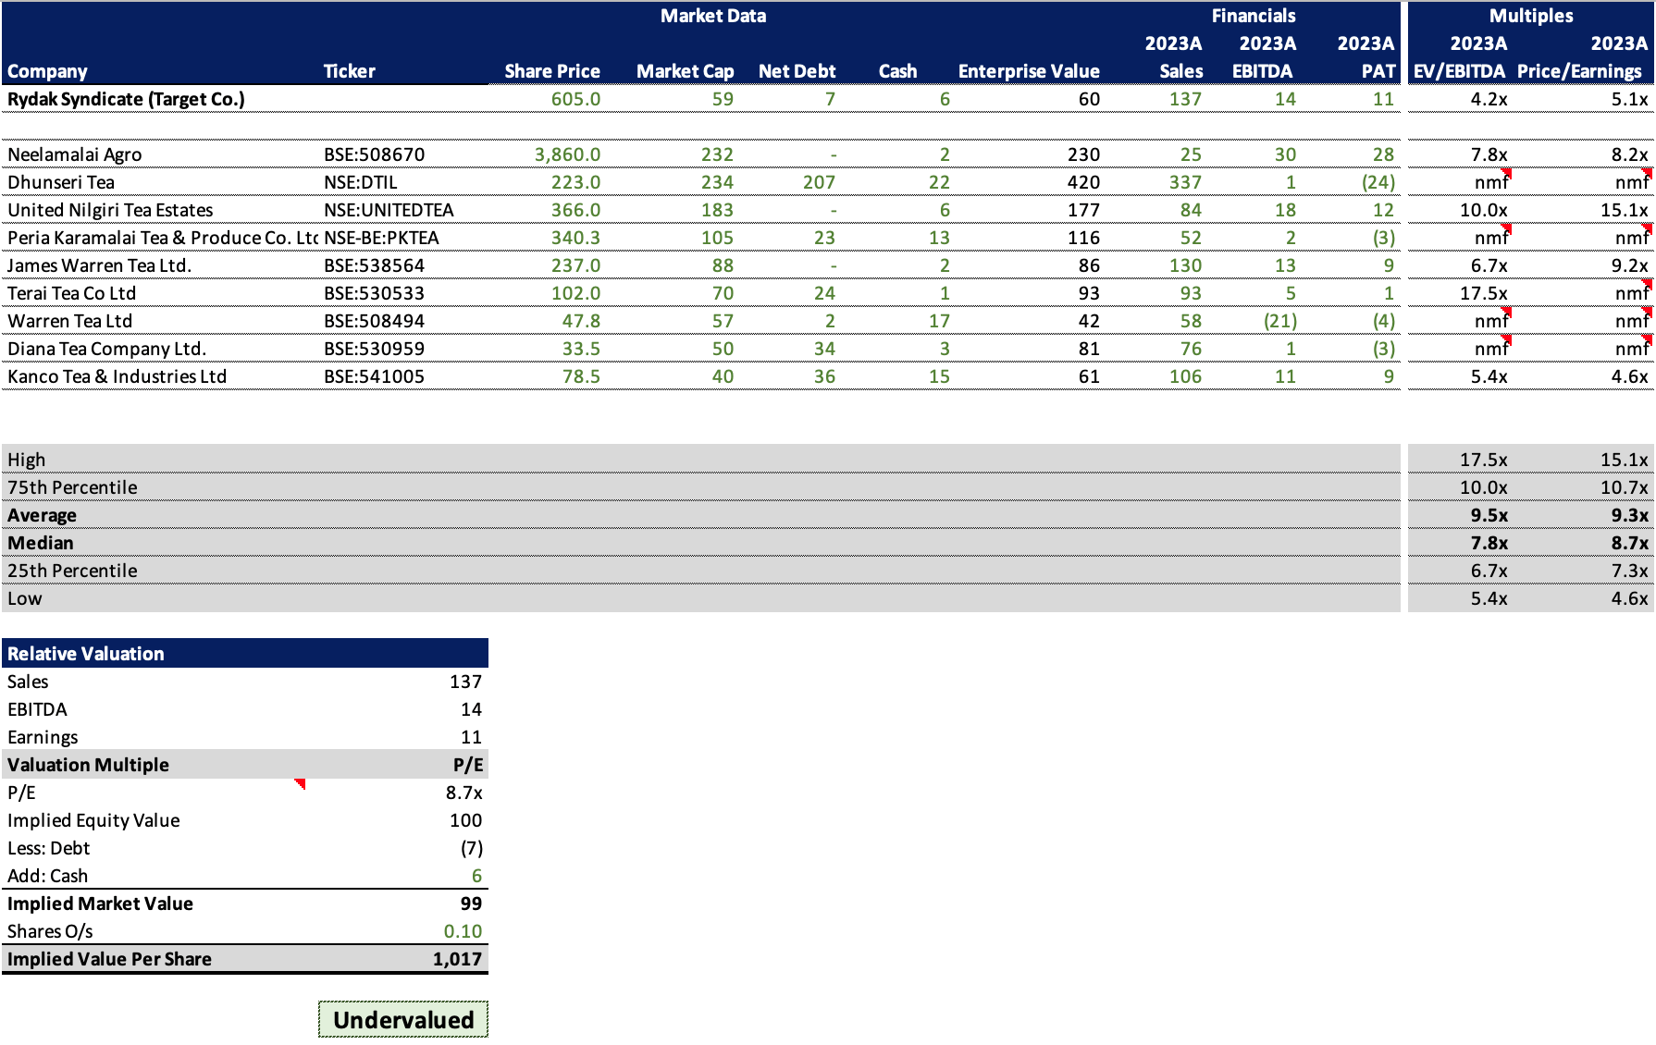Select the 75th Percentile row label
1656x1045 pixels.
[x=72, y=487]
